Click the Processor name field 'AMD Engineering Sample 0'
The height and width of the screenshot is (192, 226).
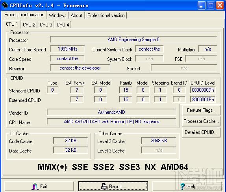point(133,40)
